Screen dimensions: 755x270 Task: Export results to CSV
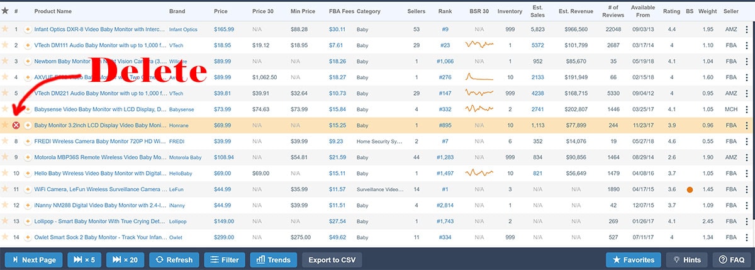(332, 259)
